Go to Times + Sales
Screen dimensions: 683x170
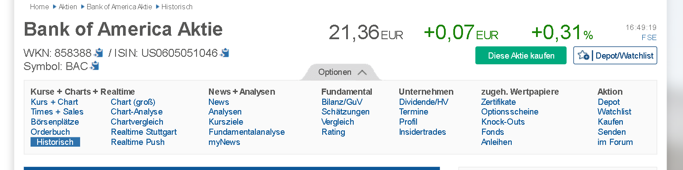(x=57, y=112)
